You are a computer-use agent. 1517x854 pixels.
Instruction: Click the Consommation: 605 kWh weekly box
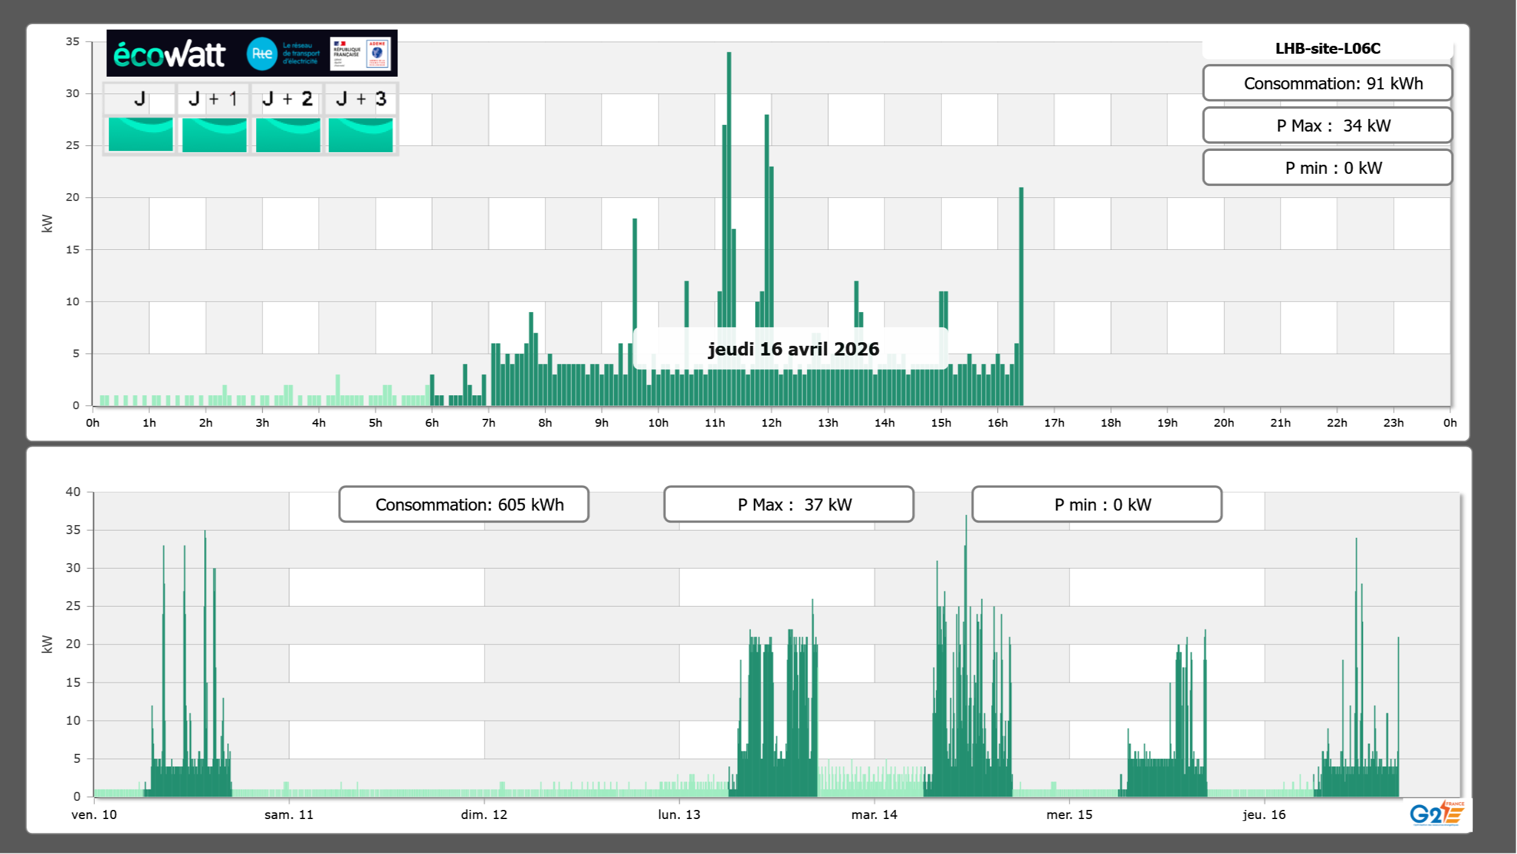[464, 505]
